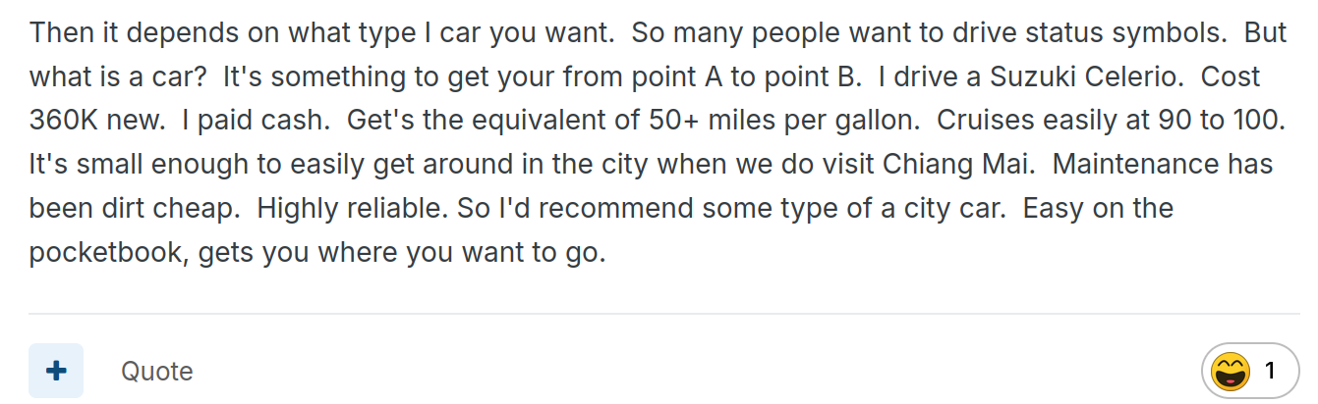Click the opening words 'Then it depends'
This screenshot has height=404, width=1318.
pos(130,32)
